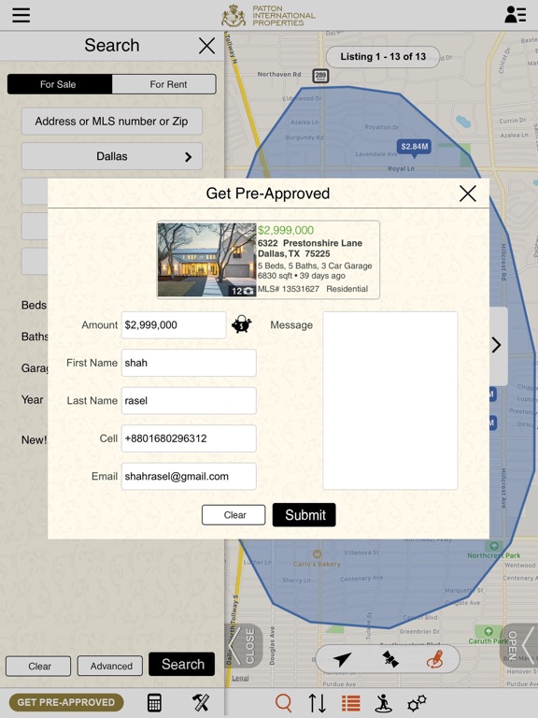Edit the Last Name field
Viewport: 538px width, 718px height.
point(189,401)
